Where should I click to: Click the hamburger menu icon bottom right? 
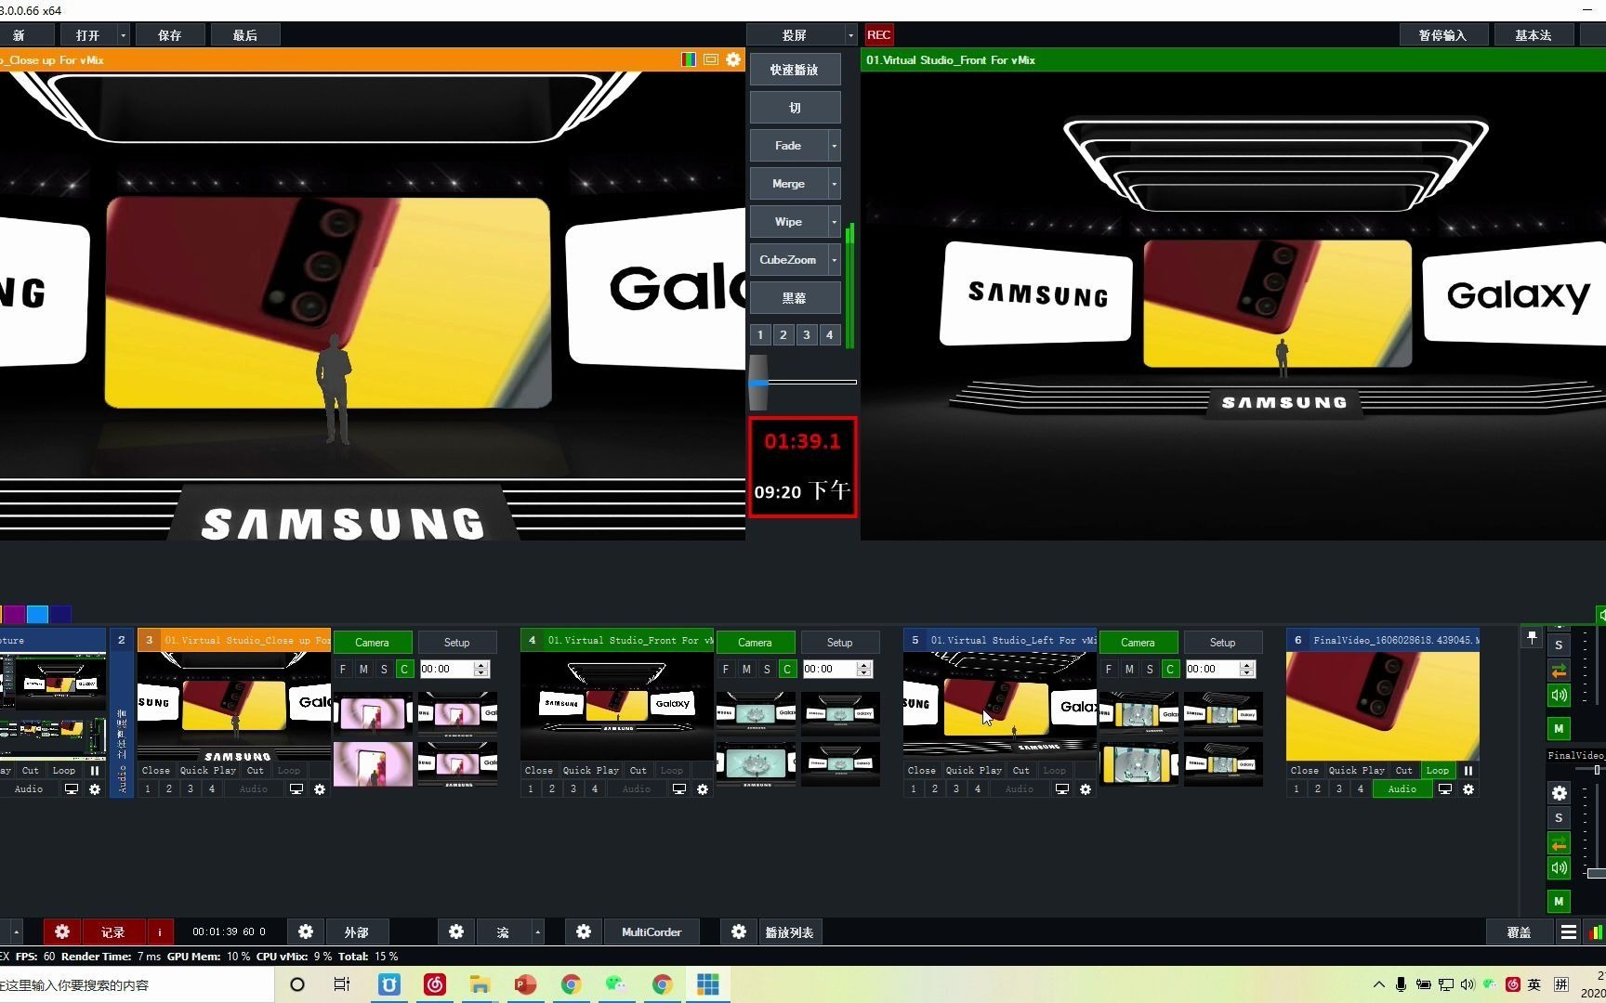pyautogui.click(x=1569, y=932)
